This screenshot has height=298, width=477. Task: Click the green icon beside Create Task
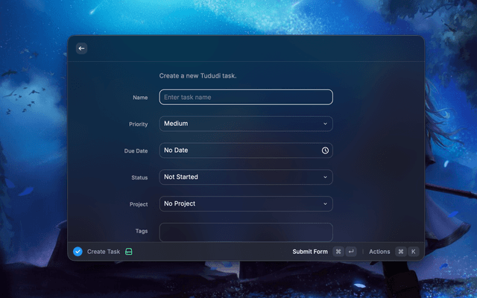(129, 252)
